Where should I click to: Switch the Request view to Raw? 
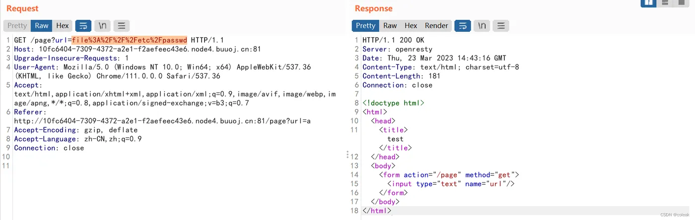click(x=42, y=26)
